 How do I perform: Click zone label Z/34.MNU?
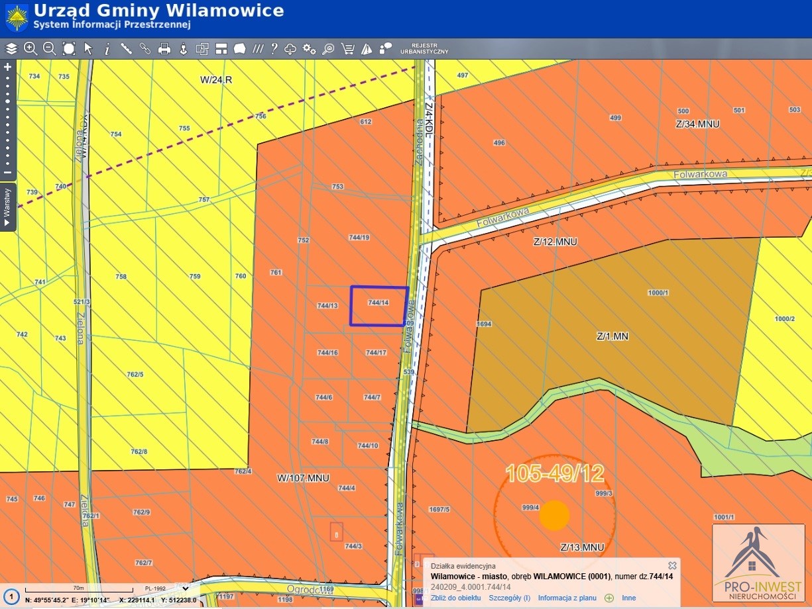(698, 124)
